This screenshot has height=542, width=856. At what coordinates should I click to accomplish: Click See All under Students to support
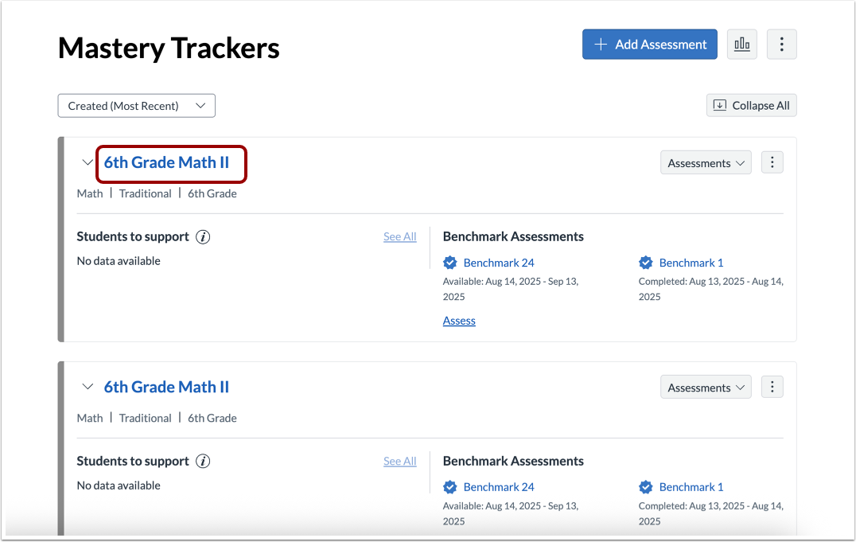(399, 236)
